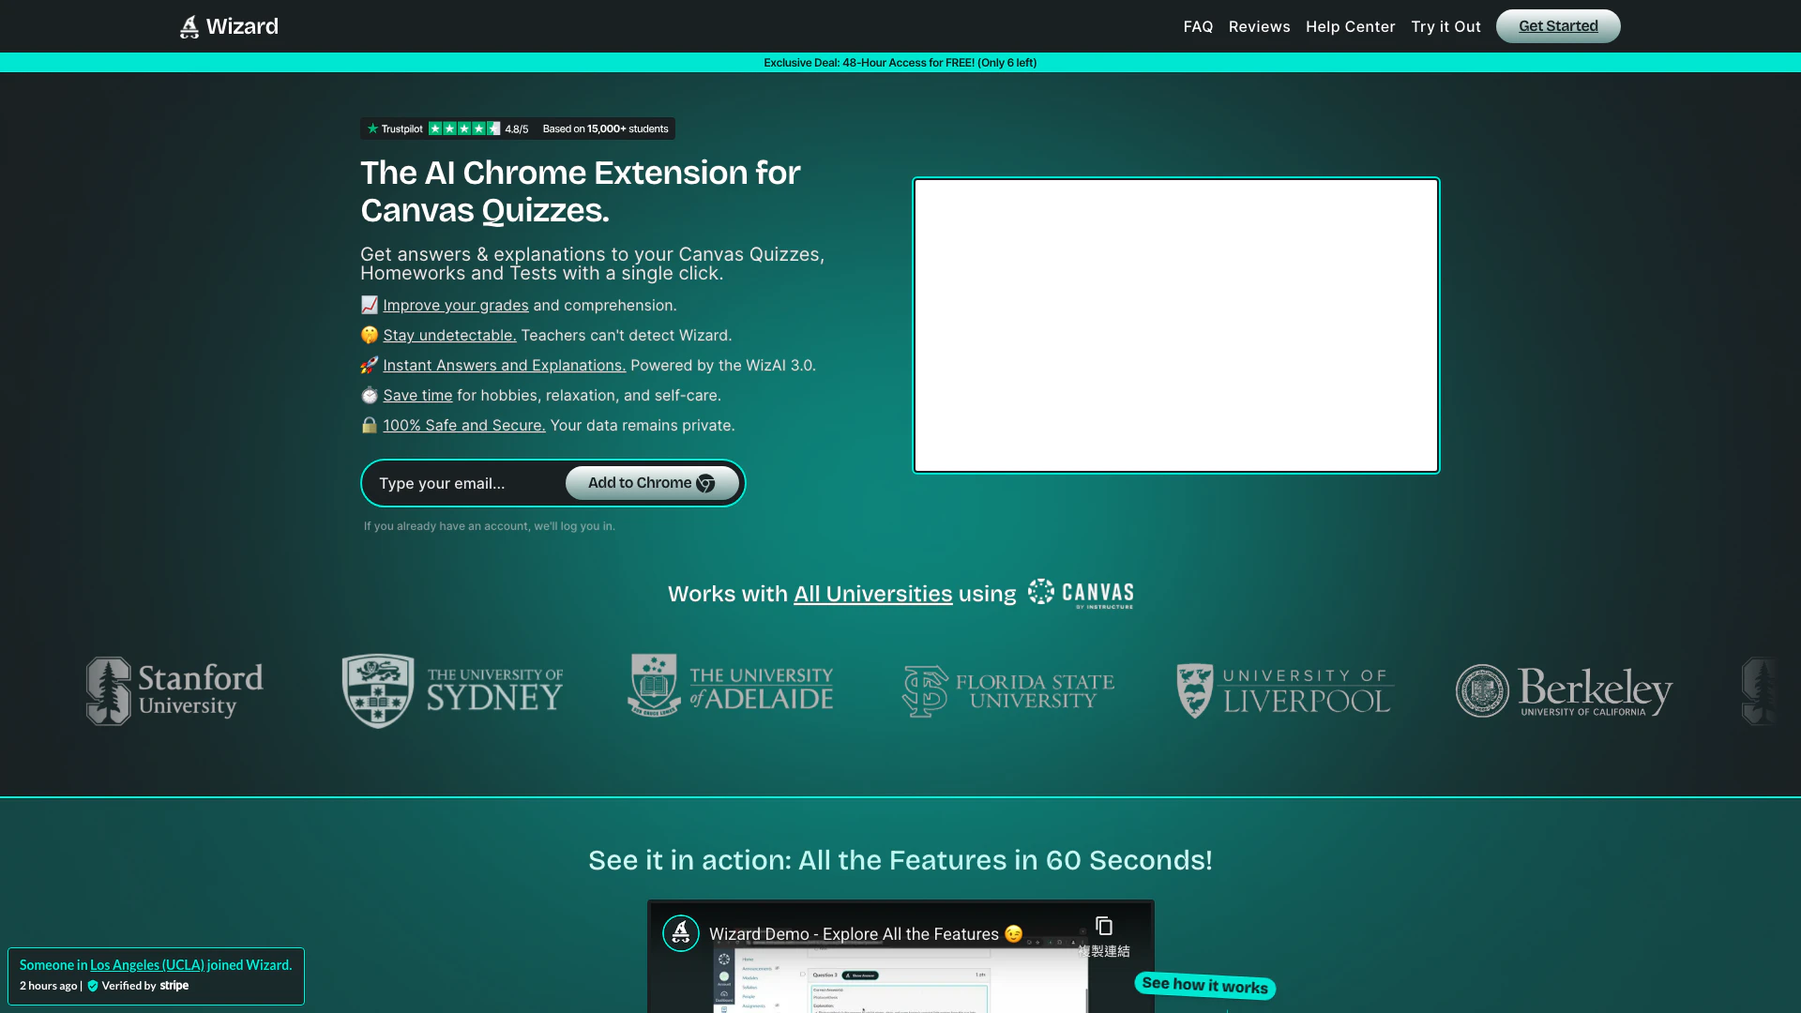The width and height of the screenshot is (1801, 1013).
Task: Click the copy link icon on video
Action: click(1104, 927)
